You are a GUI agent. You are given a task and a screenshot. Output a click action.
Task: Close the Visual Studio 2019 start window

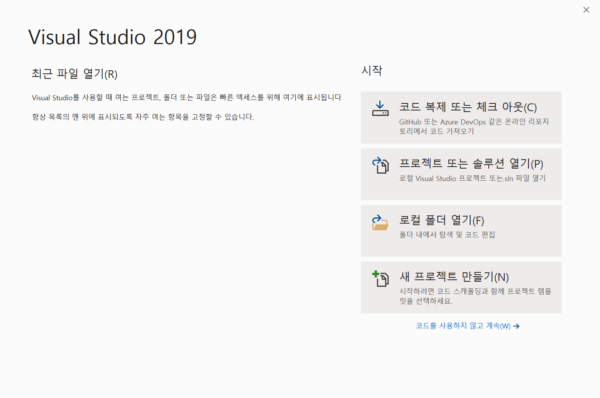click(586, 10)
